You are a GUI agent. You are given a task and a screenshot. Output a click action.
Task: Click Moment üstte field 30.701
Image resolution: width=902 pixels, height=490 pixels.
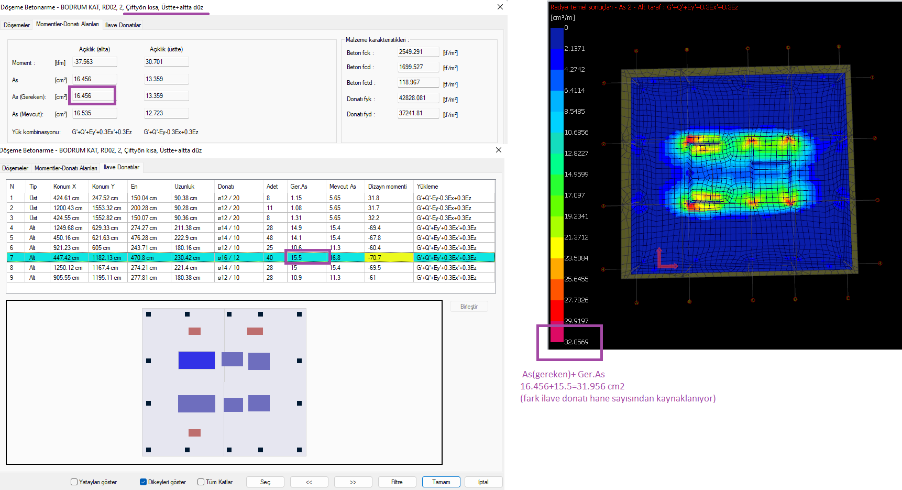(x=166, y=62)
